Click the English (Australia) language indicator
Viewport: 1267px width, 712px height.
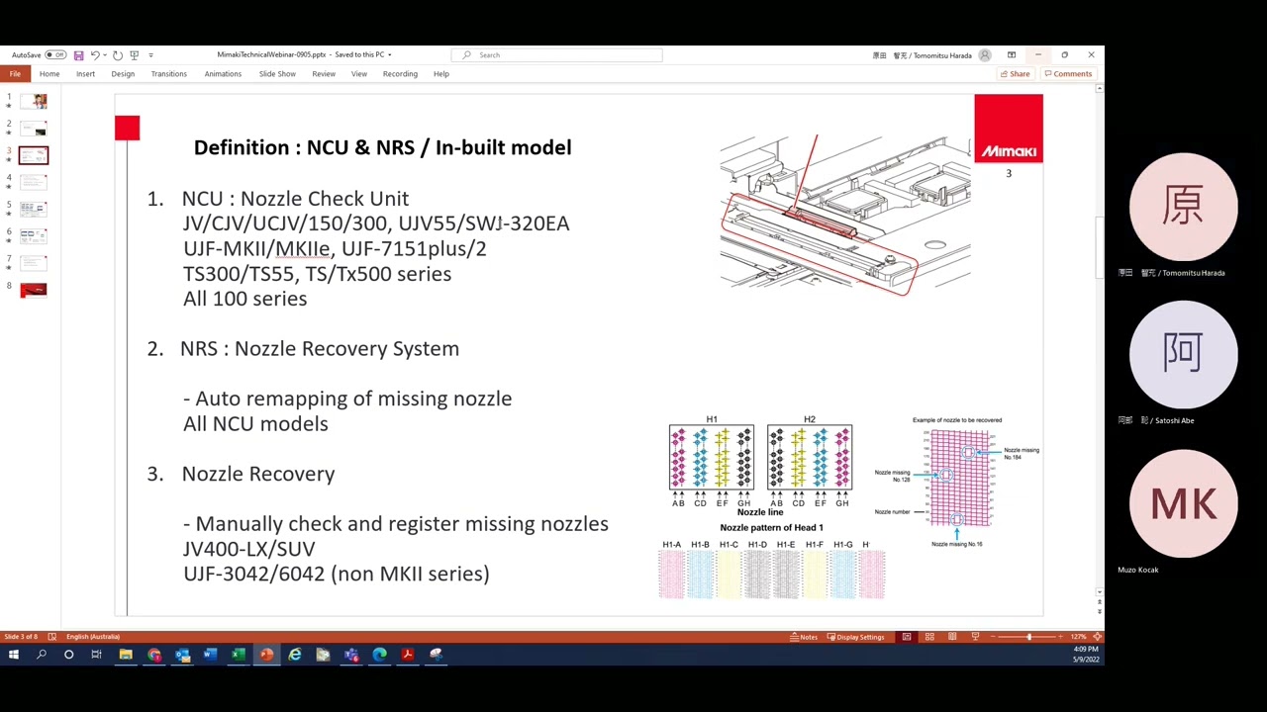coord(93,637)
